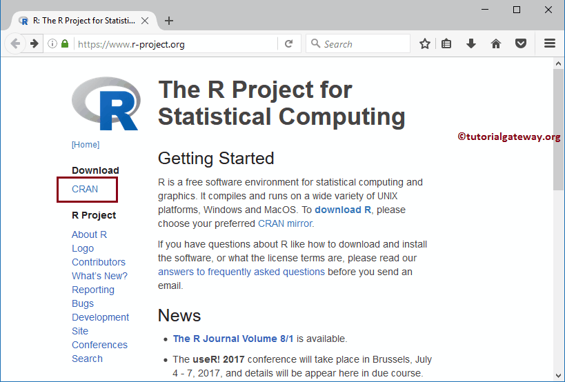Click the R logo image

pyautogui.click(x=106, y=103)
